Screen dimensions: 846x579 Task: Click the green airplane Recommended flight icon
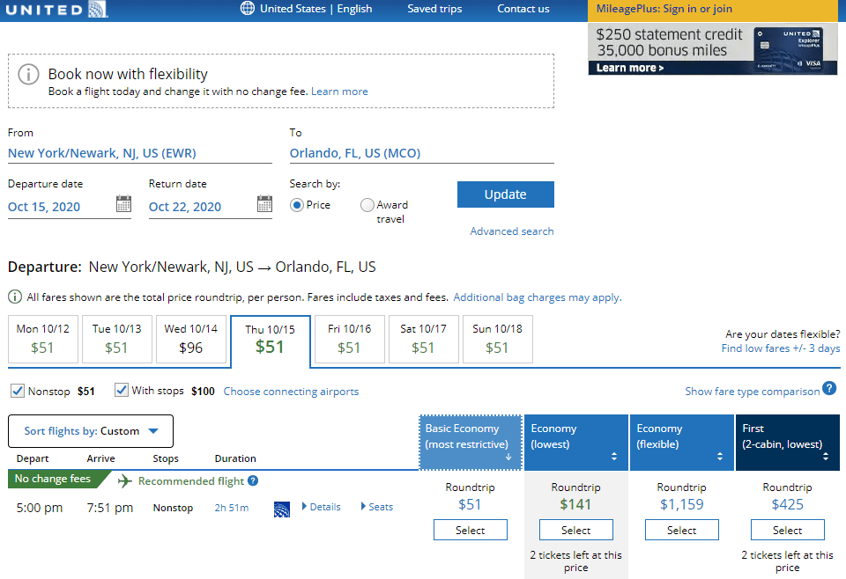click(124, 480)
